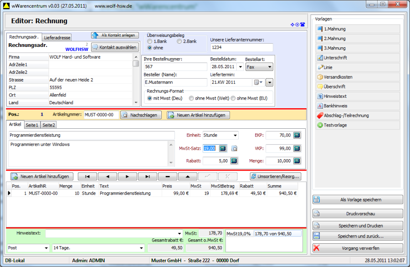Jump to the last article record
Viewport: 410px width, 267px height.
(147, 176)
